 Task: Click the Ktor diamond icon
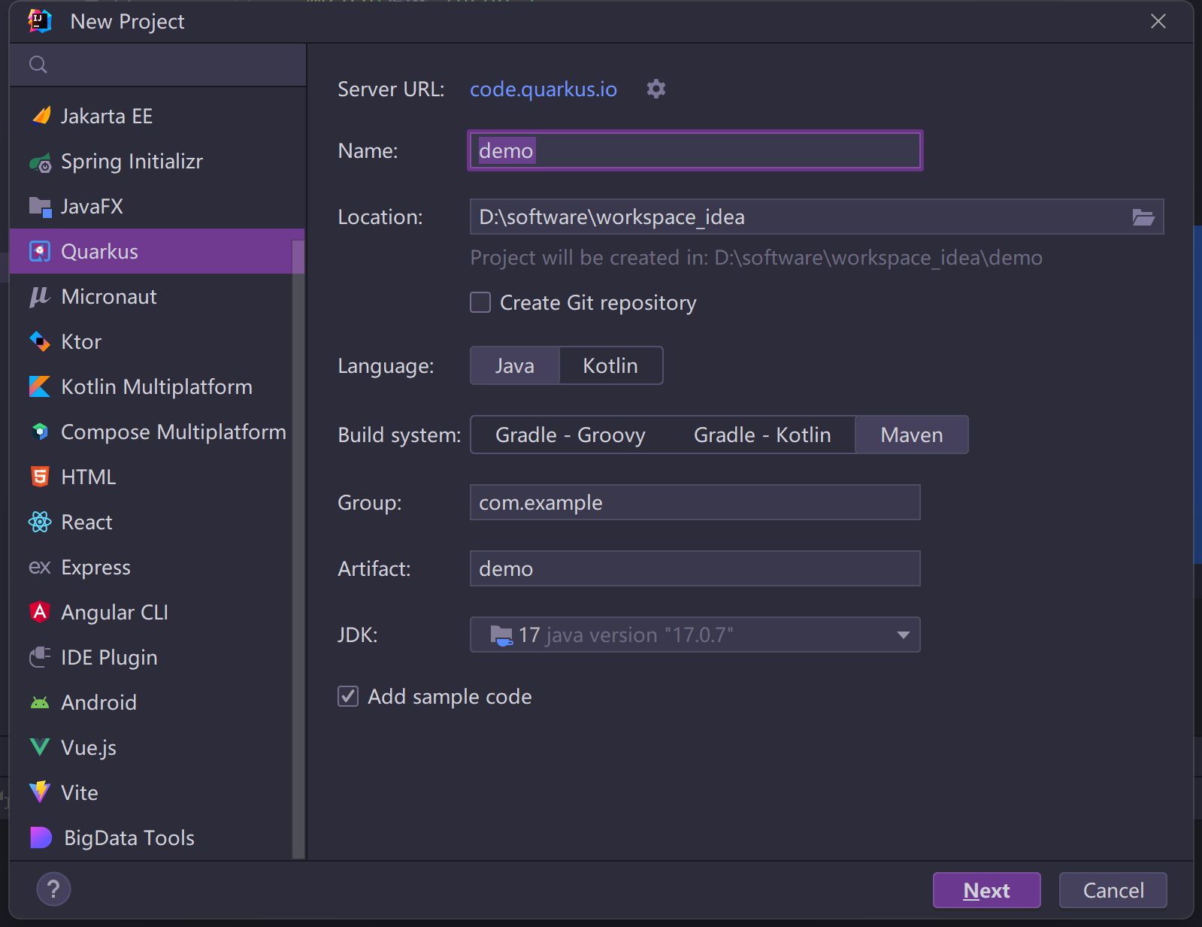pyautogui.click(x=40, y=341)
